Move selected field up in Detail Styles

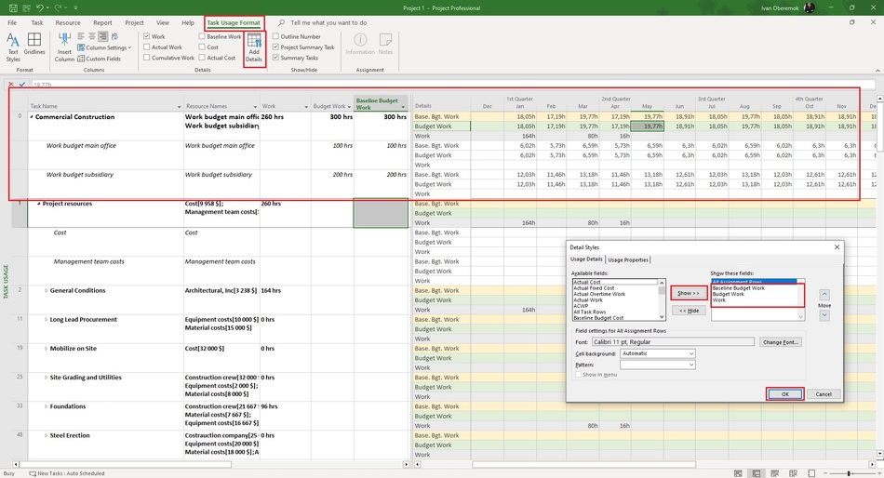pos(824,294)
